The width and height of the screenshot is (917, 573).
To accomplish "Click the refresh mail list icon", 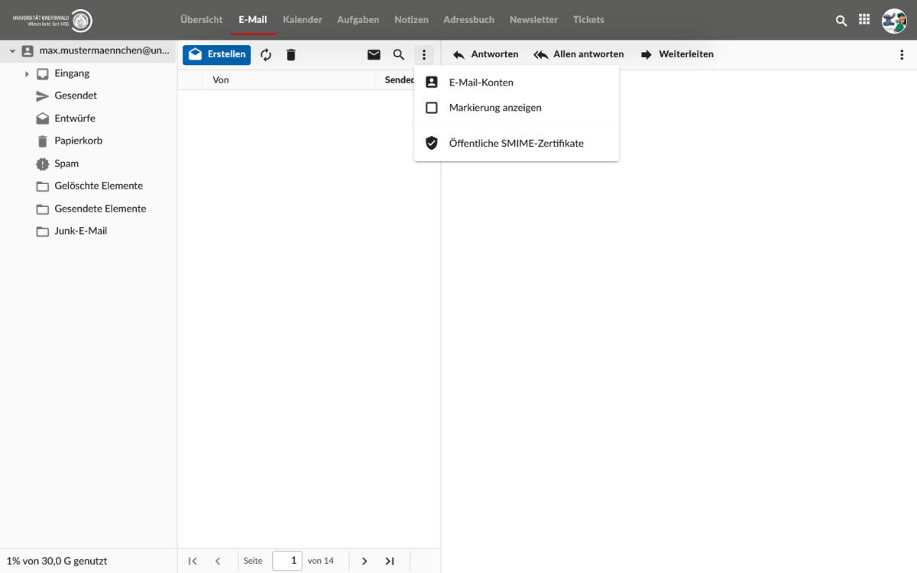I will pos(266,55).
